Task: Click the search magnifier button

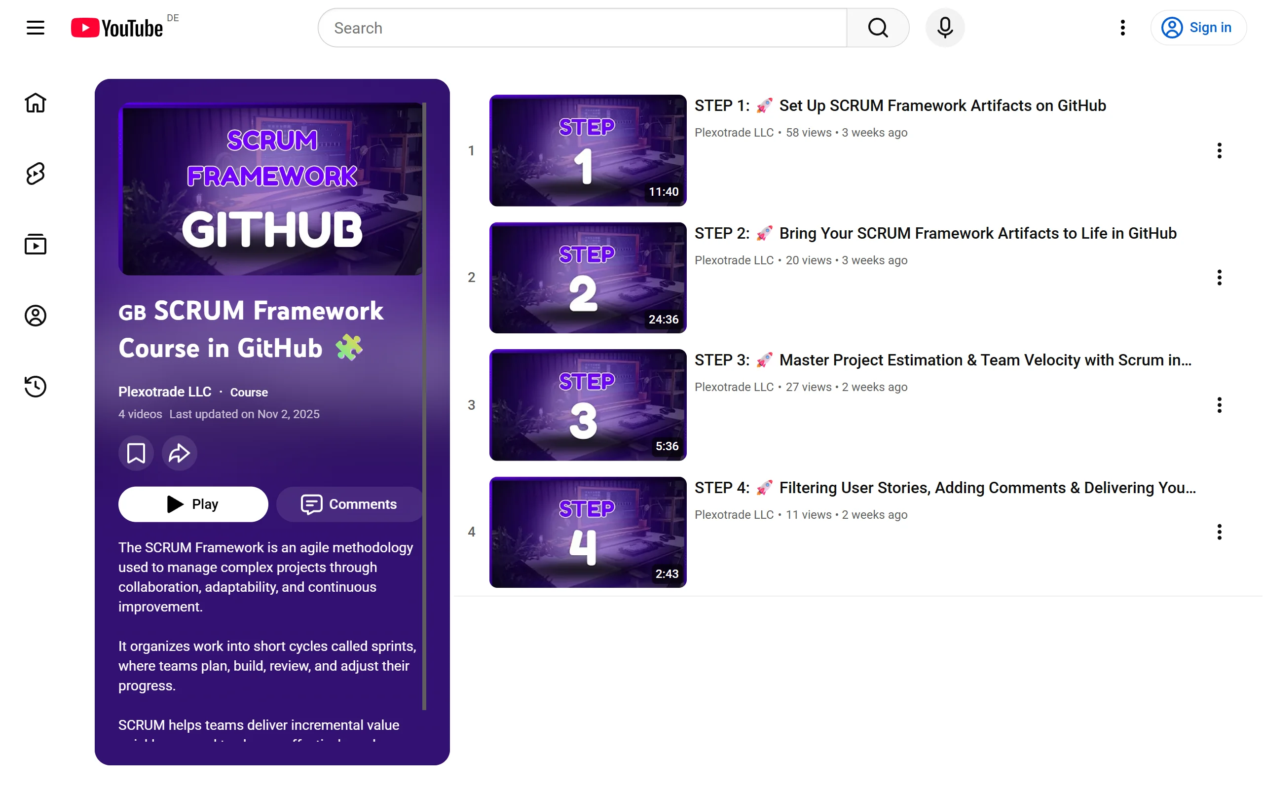Action: (878, 28)
